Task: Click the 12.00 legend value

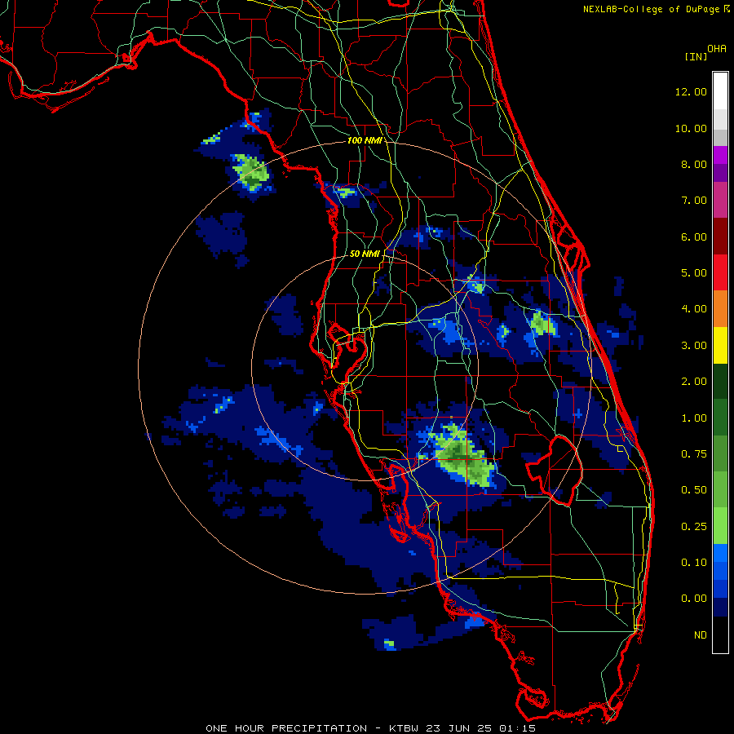Action: pyautogui.click(x=691, y=91)
